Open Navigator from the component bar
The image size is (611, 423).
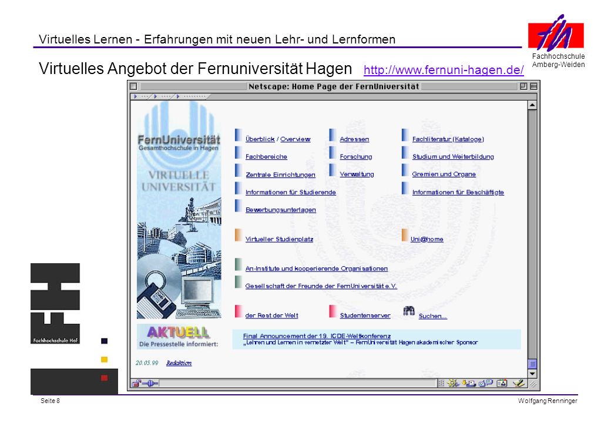(x=453, y=383)
